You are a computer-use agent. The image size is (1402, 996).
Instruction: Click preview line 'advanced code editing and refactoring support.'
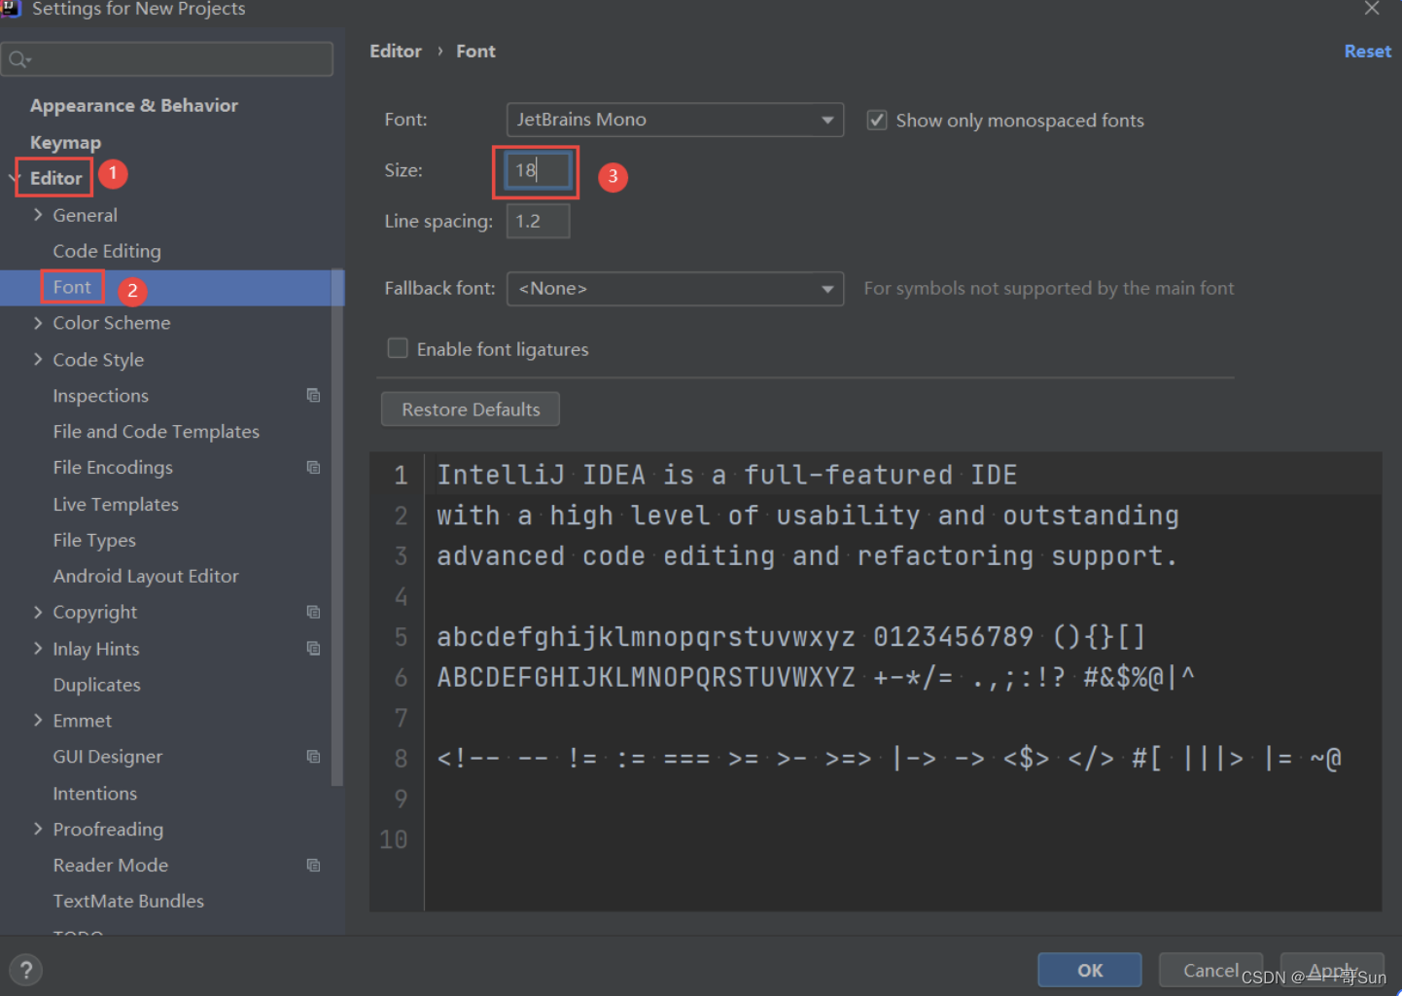click(807, 556)
